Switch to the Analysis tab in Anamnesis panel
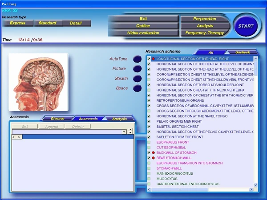This screenshot has width=267, height=200. coord(119,119)
